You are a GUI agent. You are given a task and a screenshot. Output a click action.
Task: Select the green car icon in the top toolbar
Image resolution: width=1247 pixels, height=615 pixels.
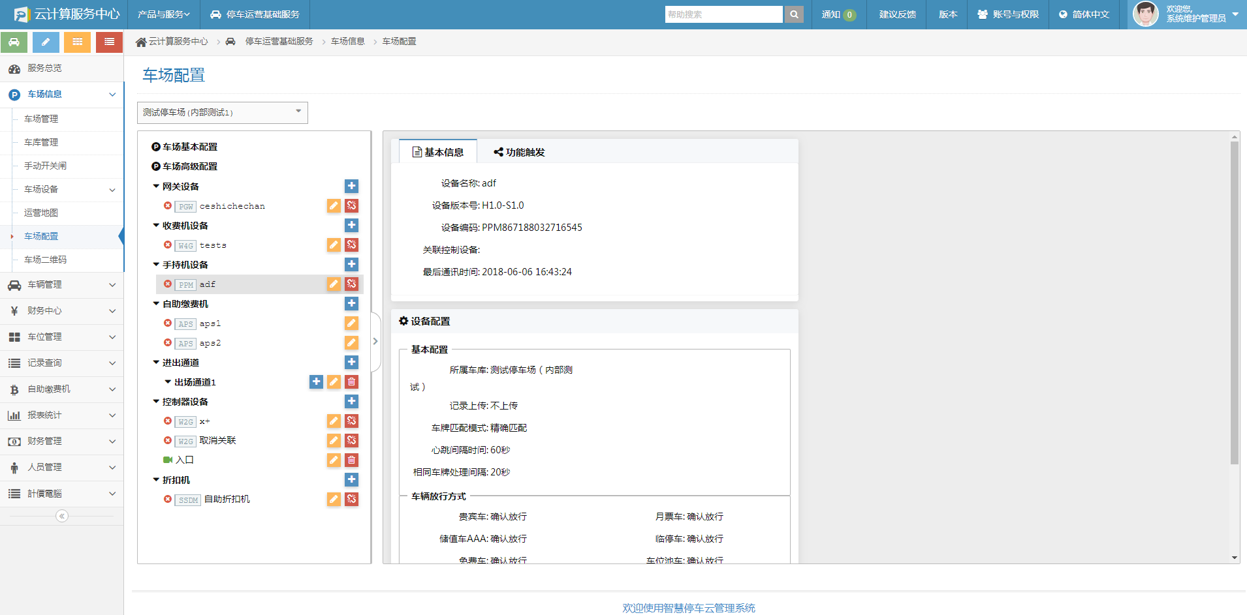pos(14,42)
